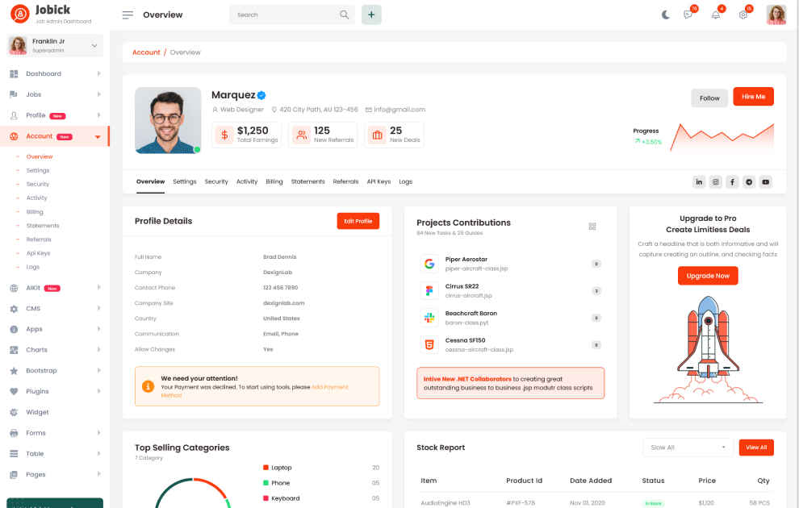
Task: Open the LinkedIn profile icon
Action: coord(699,182)
